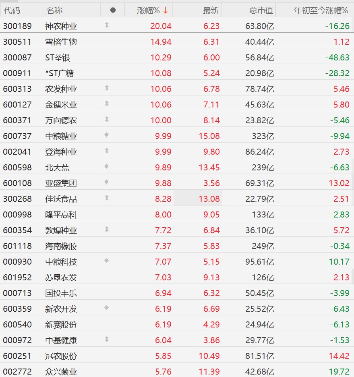The height and width of the screenshot is (377, 354).
Task: Click 隆平高科 stock name
Action: click(61, 214)
